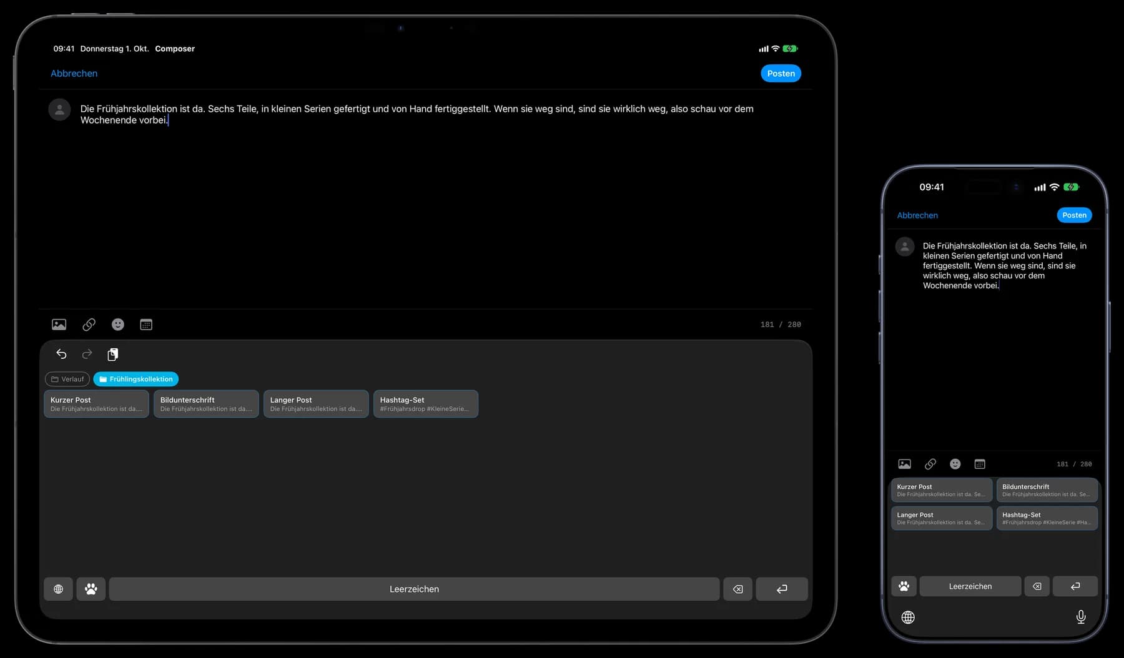Insert the Bildunterschrift snippet on the iPhone

click(1047, 490)
